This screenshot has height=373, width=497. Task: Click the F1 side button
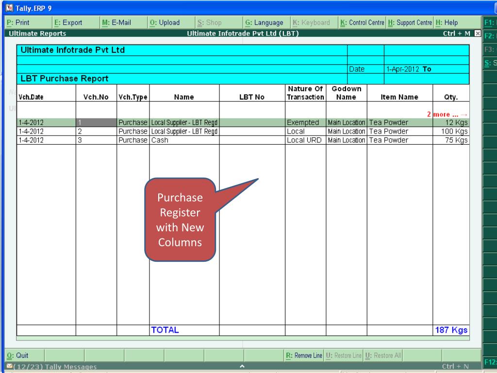coord(490,23)
